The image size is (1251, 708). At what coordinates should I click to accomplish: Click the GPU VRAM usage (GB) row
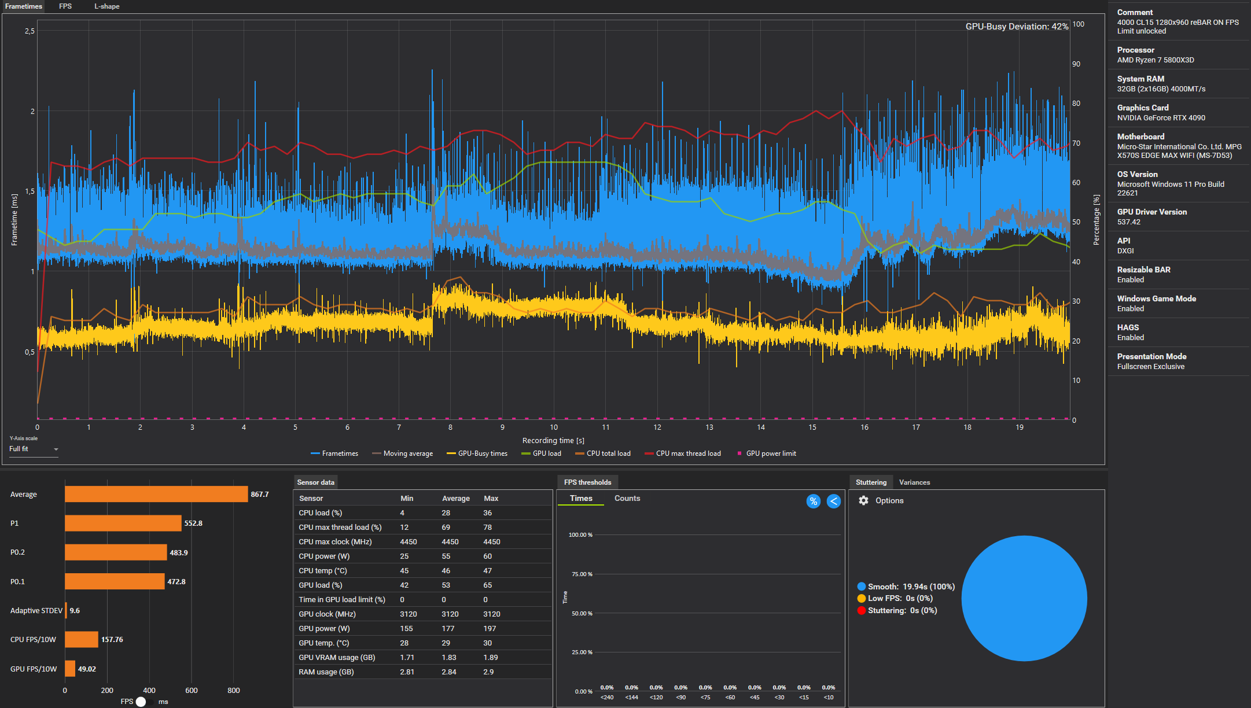pos(423,657)
